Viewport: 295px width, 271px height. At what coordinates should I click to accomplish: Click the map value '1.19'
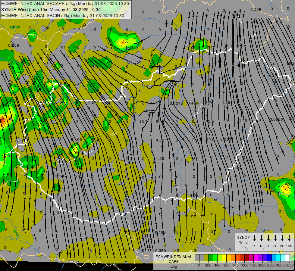243,120
